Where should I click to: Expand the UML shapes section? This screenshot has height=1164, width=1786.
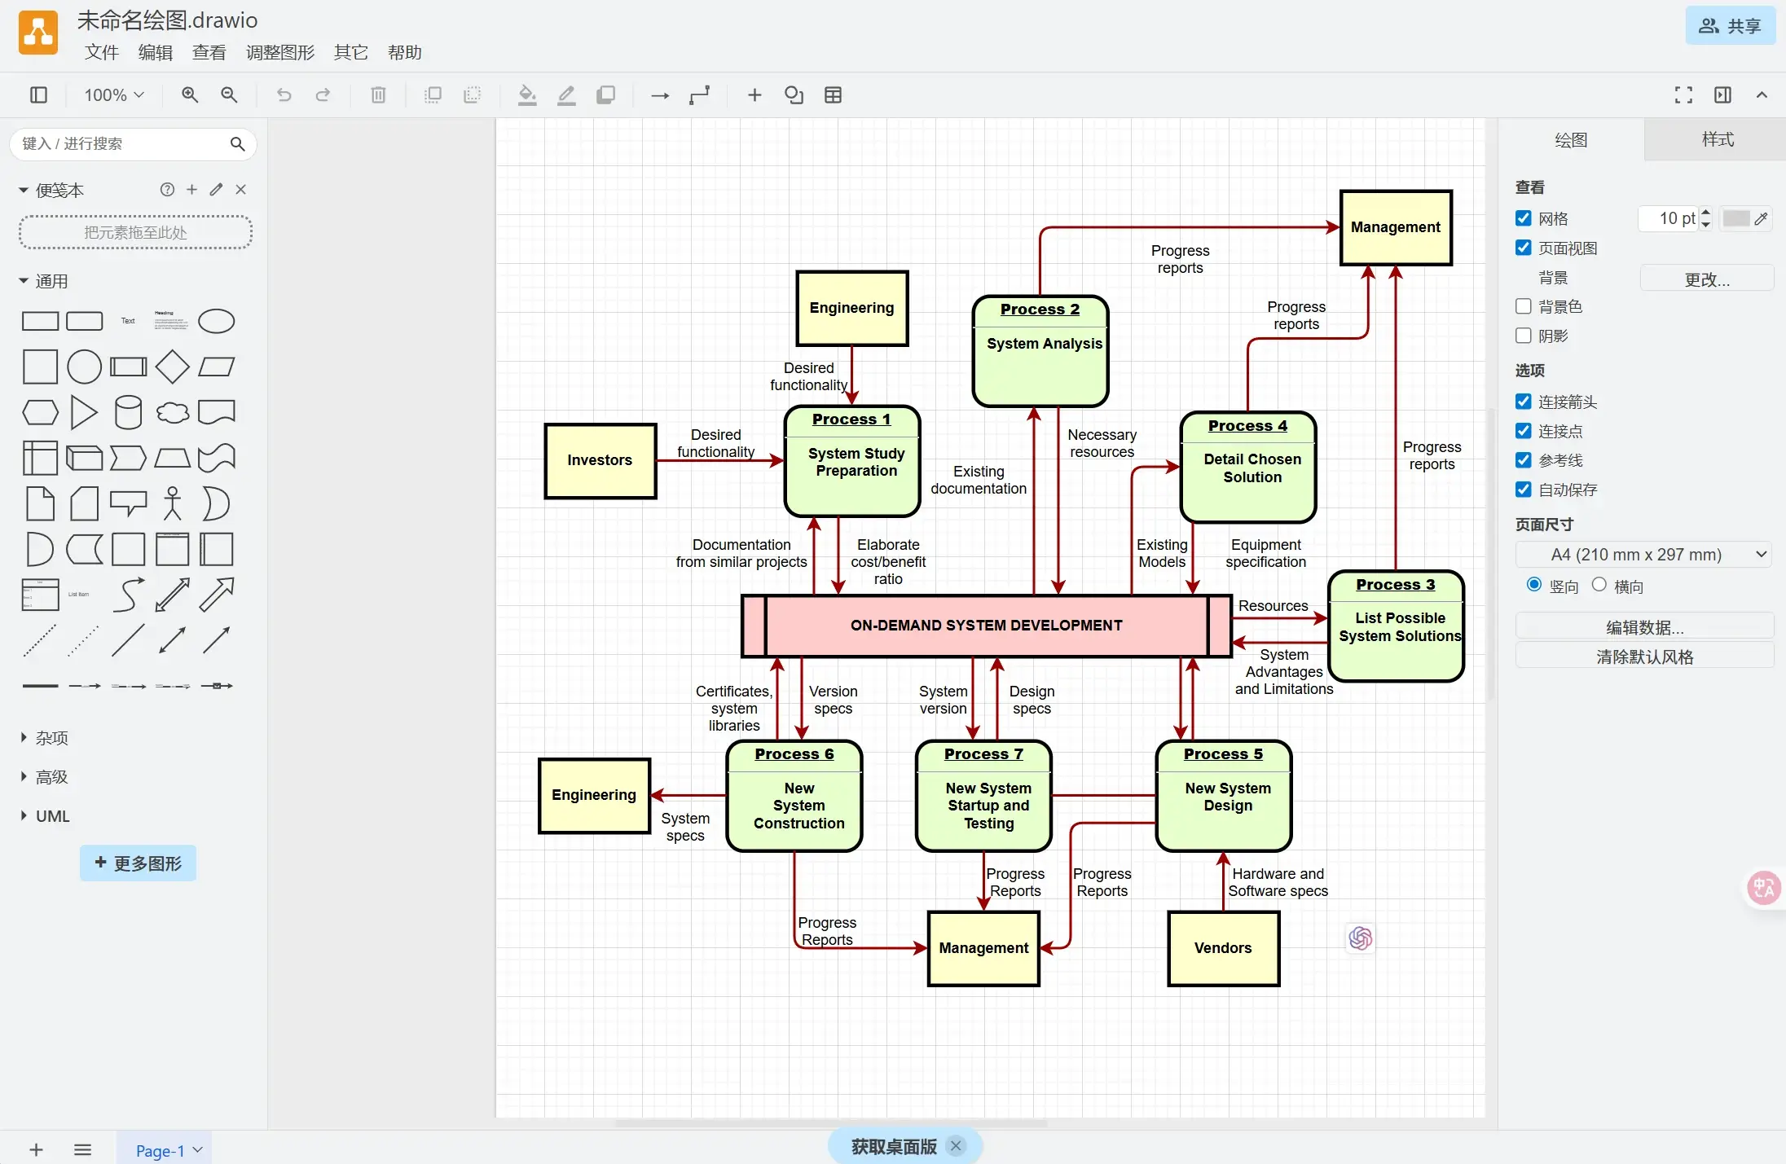click(x=24, y=815)
